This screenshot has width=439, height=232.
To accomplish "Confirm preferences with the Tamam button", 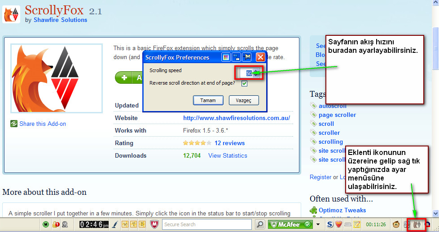I will pos(208,100).
